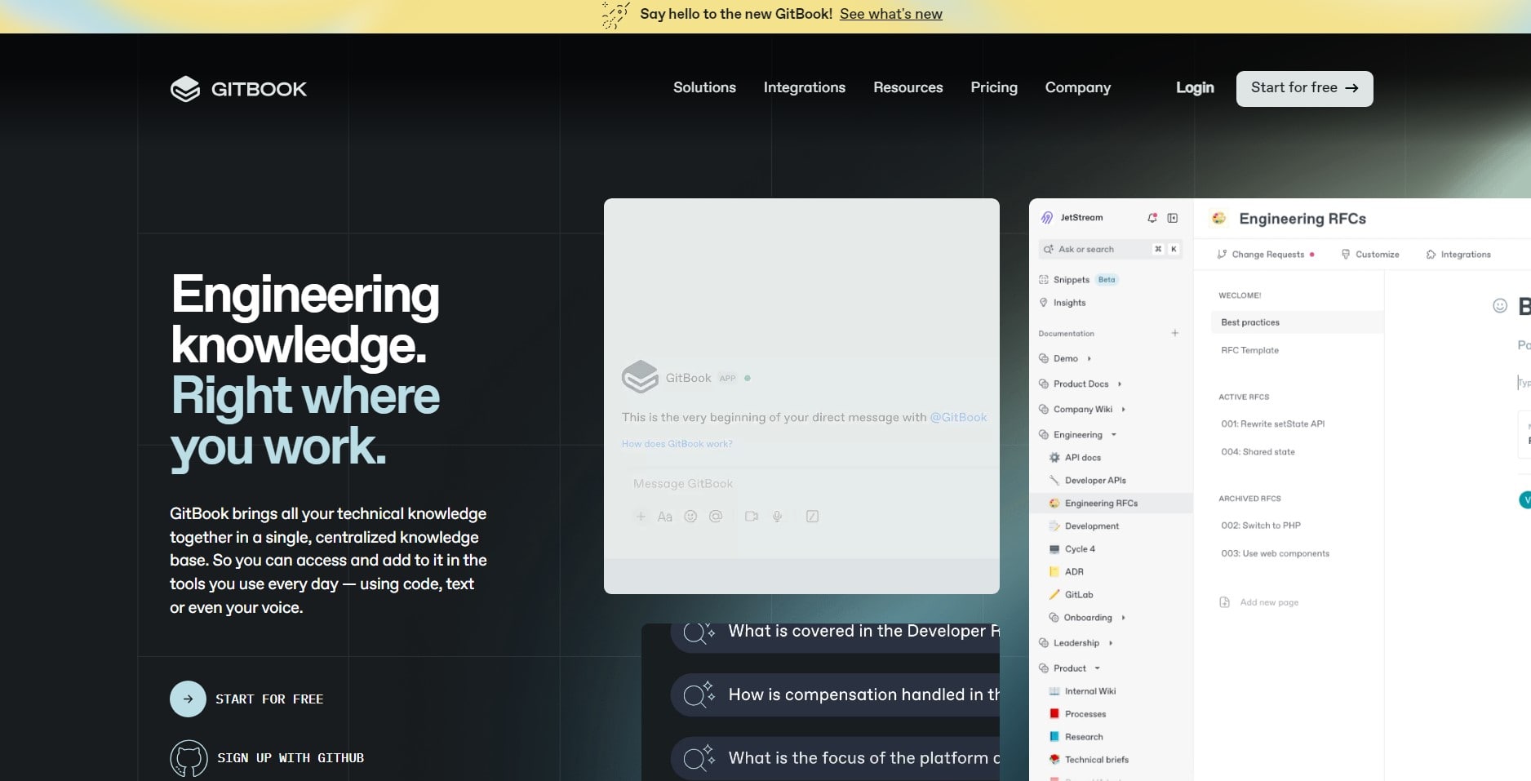The width and height of the screenshot is (1531, 781).
Task: Open the Company menu
Action: [x=1077, y=87]
